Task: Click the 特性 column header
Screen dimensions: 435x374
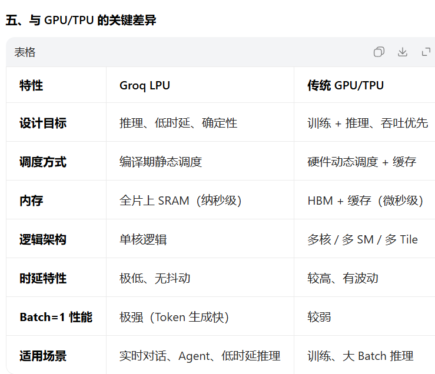Action: coord(31,85)
